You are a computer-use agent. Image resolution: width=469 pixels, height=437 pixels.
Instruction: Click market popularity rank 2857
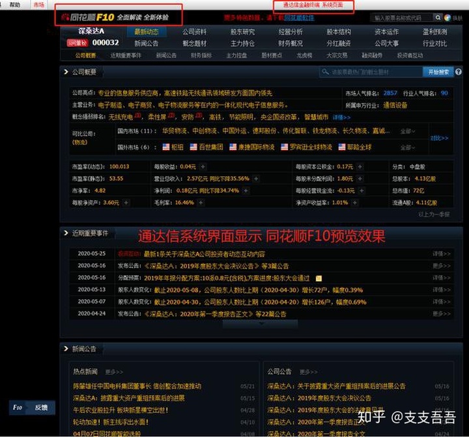coord(390,93)
